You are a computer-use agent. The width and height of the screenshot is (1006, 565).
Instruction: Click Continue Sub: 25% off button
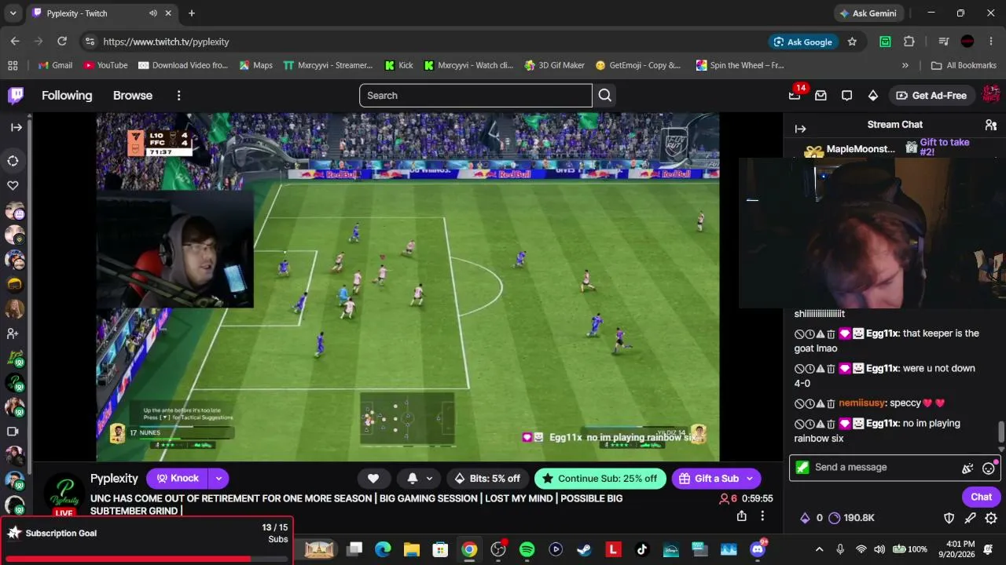[x=600, y=479]
